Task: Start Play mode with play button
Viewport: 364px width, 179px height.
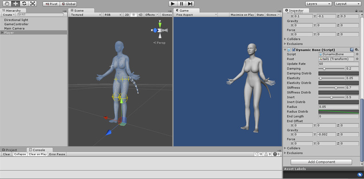Action: [x=172, y=4]
